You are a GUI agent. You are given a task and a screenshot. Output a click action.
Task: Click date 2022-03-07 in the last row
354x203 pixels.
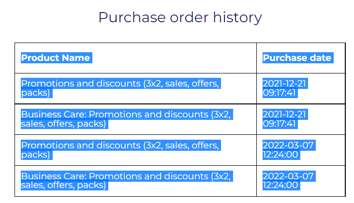tap(288, 176)
